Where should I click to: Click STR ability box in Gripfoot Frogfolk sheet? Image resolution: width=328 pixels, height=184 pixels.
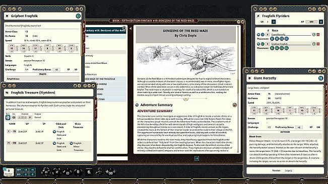12,48
